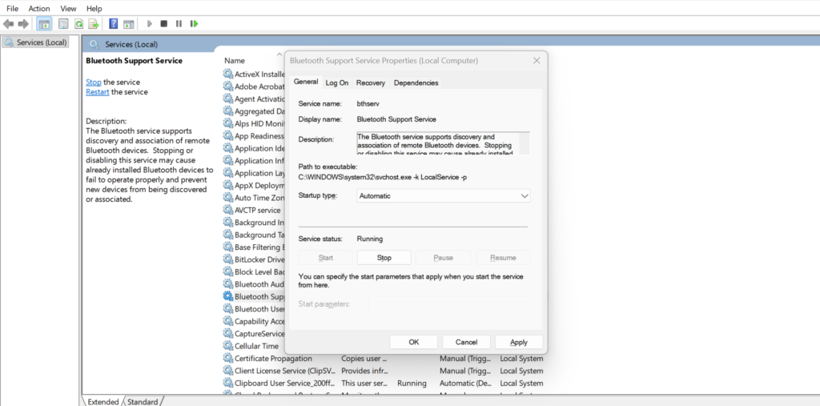Open the File menu
The height and width of the screenshot is (406, 820).
point(12,8)
